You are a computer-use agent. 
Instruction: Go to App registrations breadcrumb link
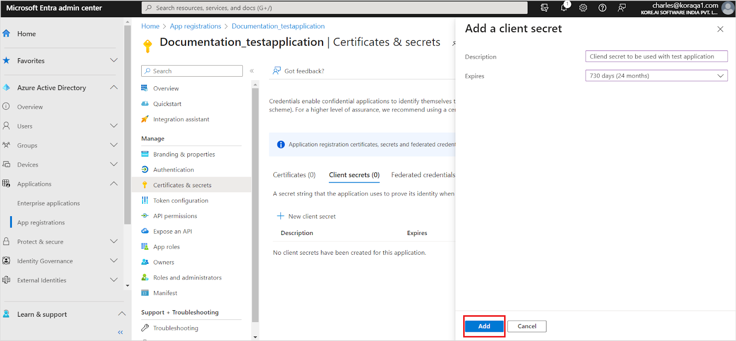pyautogui.click(x=195, y=26)
